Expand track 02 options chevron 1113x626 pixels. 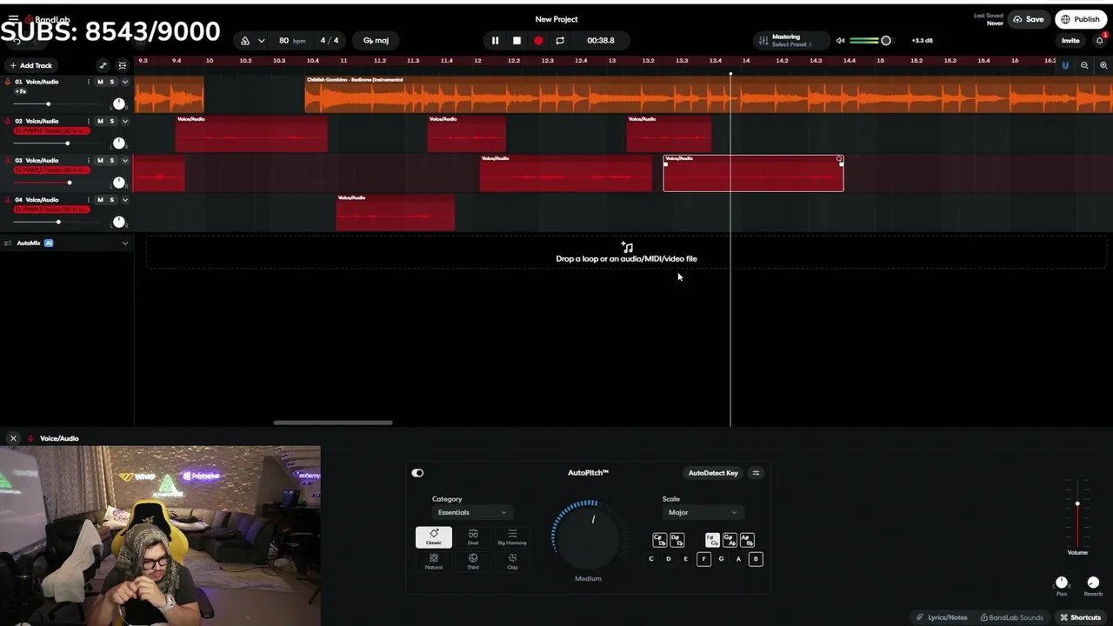pos(125,121)
